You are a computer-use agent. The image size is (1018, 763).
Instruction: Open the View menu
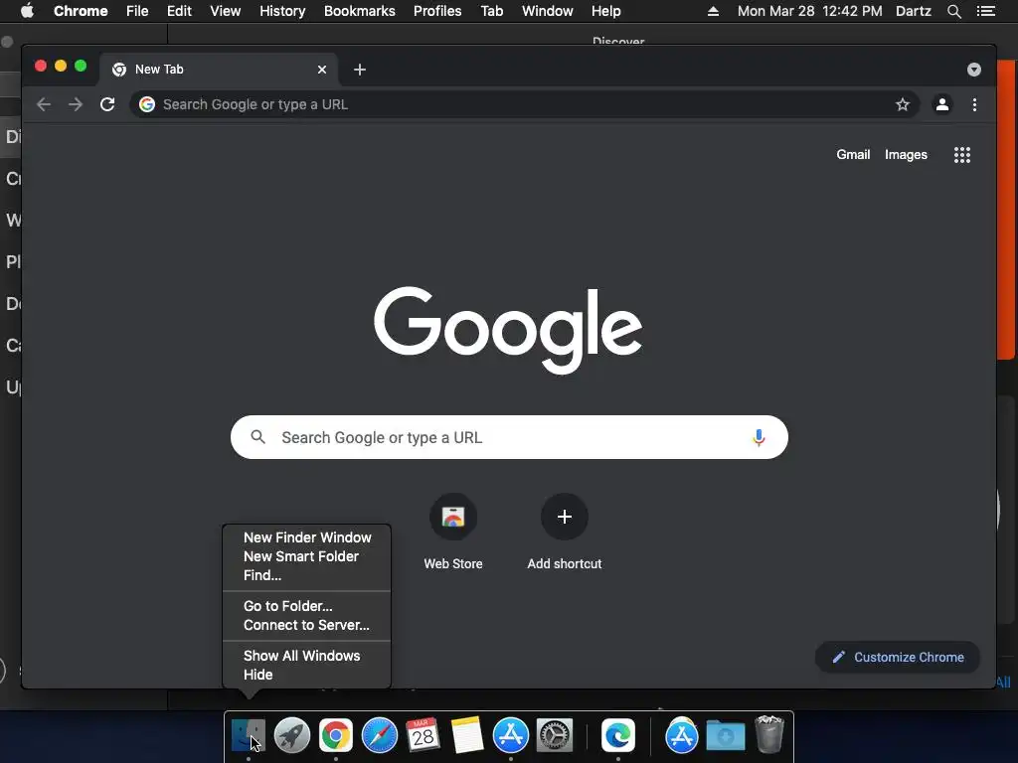click(226, 11)
